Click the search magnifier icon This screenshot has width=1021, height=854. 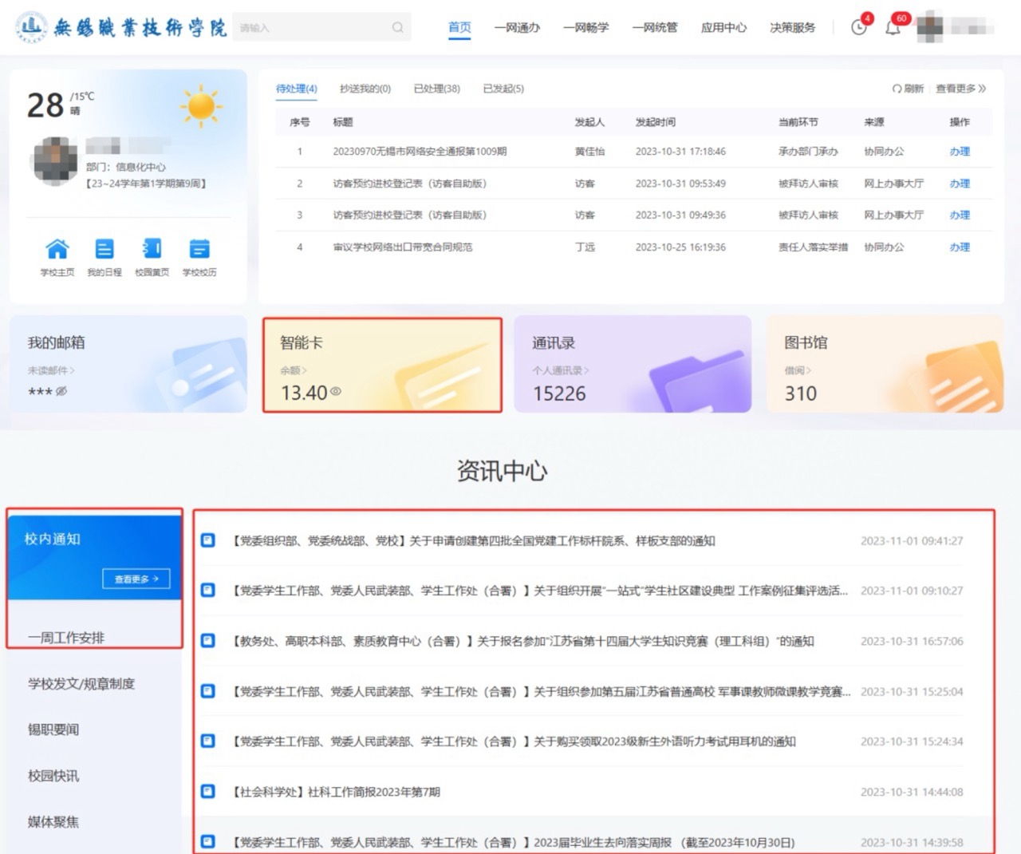tap(397, 28)
